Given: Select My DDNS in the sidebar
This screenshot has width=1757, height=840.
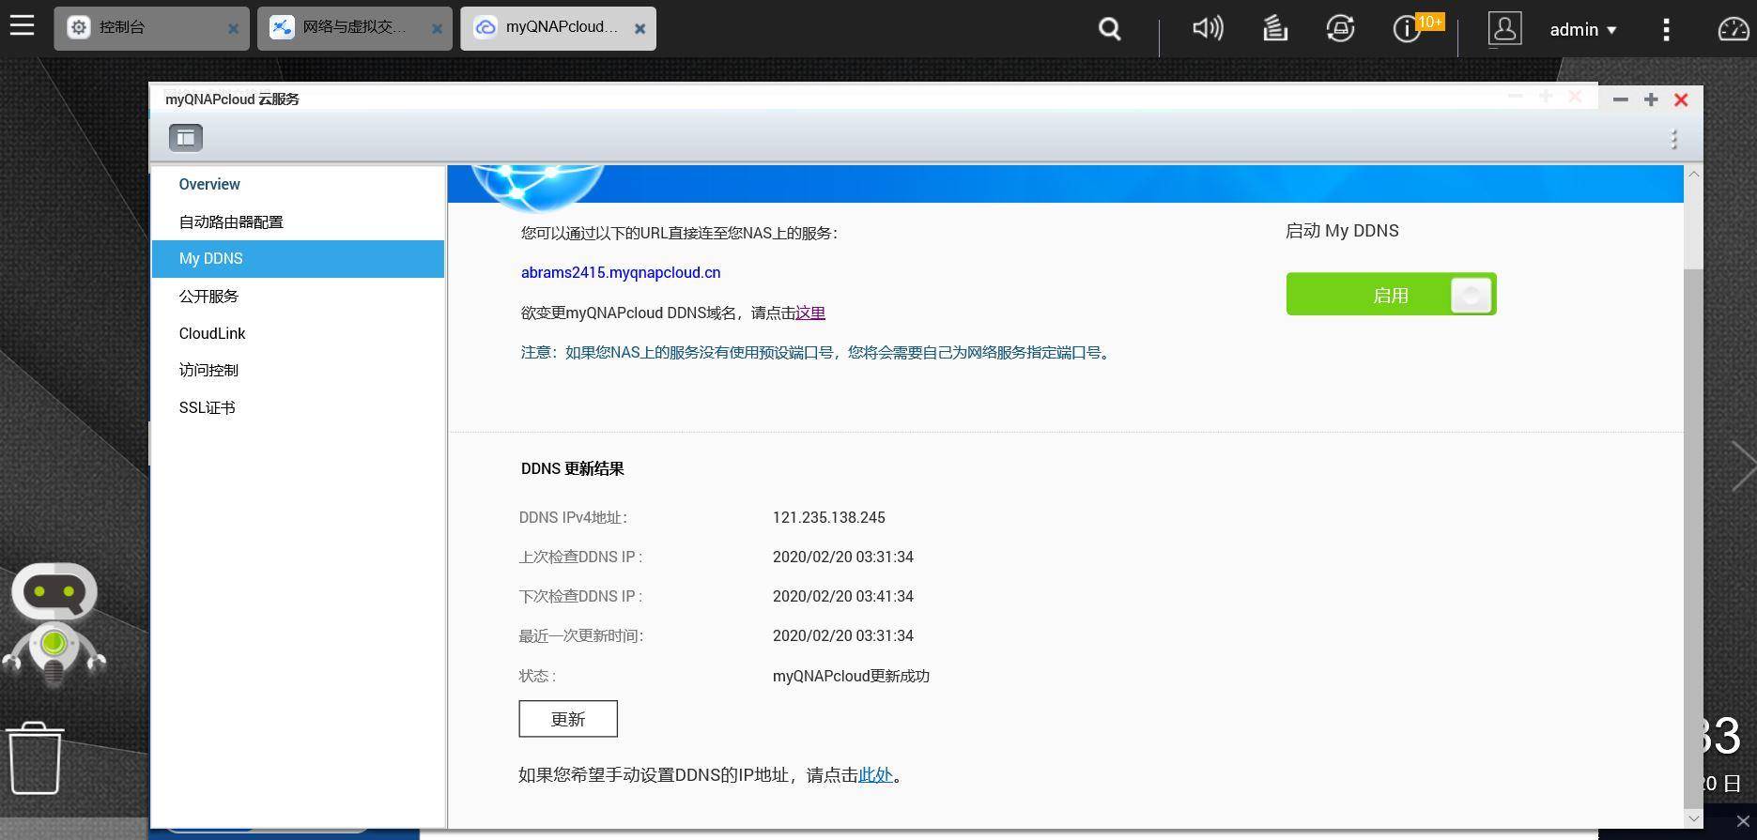Looking at the screenshot, I should coord(298,258).
